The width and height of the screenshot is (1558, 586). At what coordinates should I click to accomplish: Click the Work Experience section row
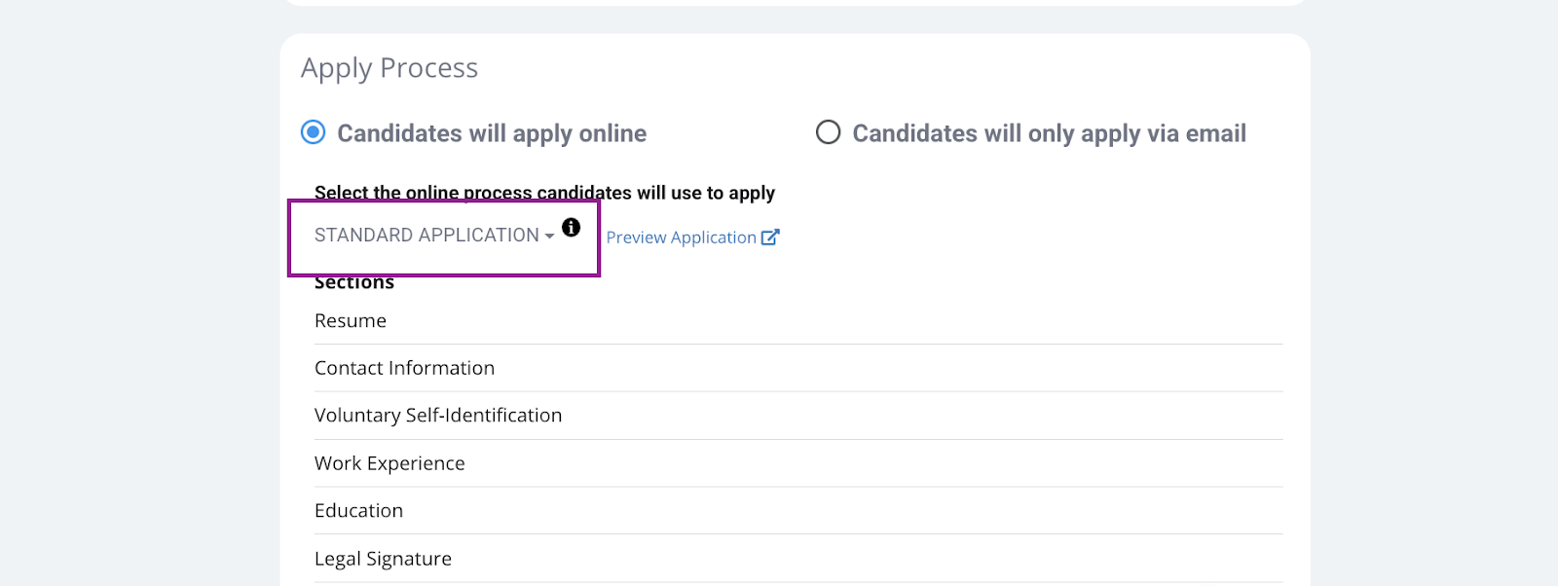pos(798,463)
